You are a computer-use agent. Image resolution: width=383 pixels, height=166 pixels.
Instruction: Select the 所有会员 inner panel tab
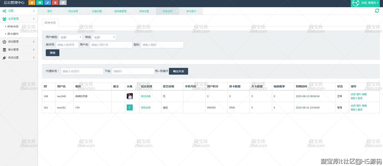50,23
